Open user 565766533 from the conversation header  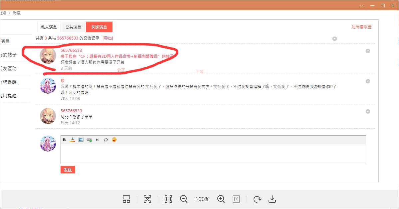click(68, 38)
